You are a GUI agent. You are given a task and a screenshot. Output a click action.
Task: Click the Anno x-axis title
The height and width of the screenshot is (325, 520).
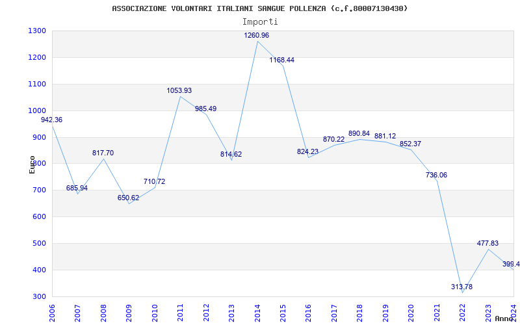click(x=504, y=318)
